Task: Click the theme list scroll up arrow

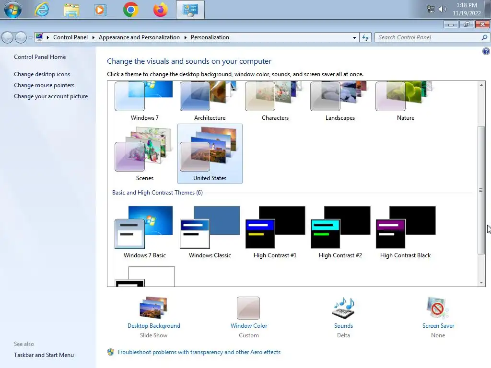Action: pyautogui.click(x=481, y=85)
